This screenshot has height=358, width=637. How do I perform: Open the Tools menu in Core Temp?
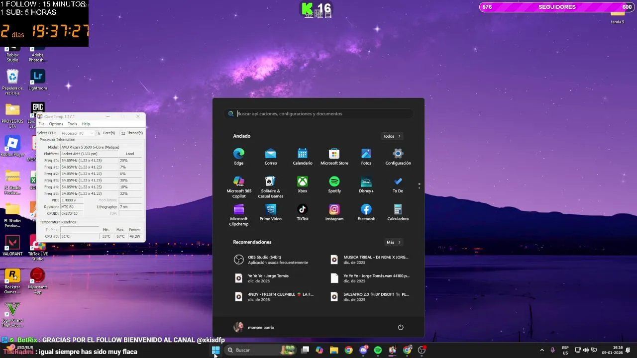tap(72, 124)
